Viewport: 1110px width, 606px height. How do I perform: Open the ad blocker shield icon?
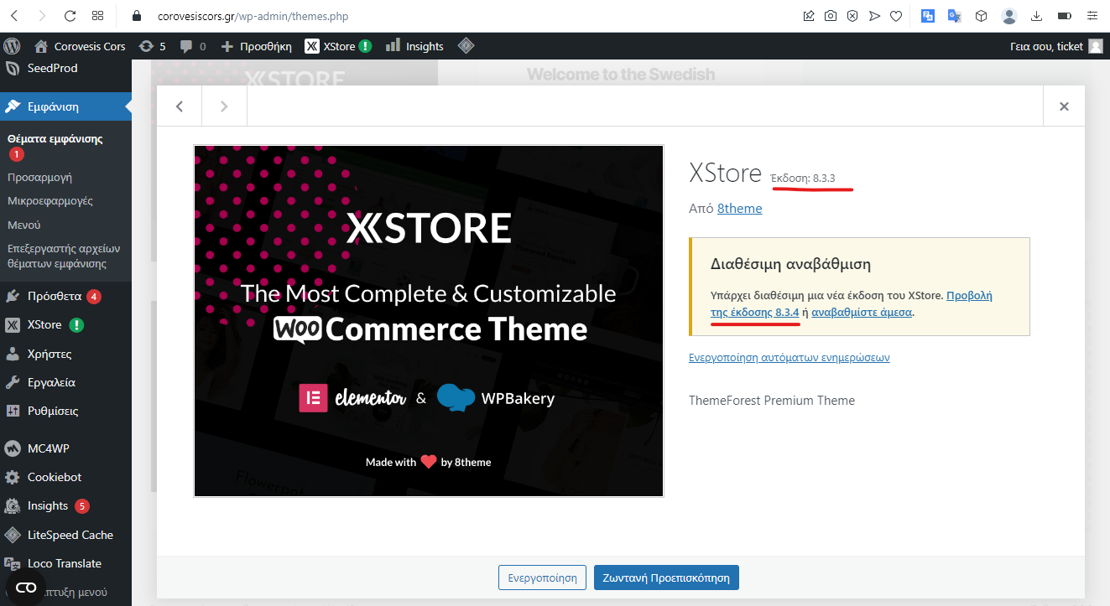point(852,16)
